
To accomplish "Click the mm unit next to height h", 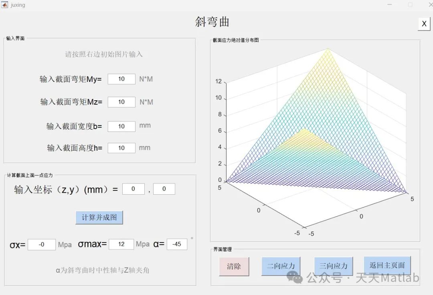I will [x=144, y=148].
